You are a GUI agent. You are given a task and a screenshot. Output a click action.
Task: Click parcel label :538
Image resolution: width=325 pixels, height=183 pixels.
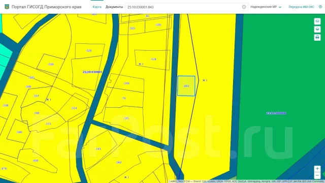(6, 105)
